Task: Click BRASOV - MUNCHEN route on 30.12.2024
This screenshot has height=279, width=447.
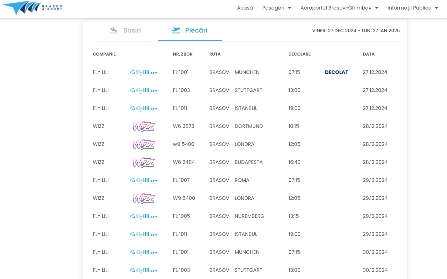Action: coord(234,252)
